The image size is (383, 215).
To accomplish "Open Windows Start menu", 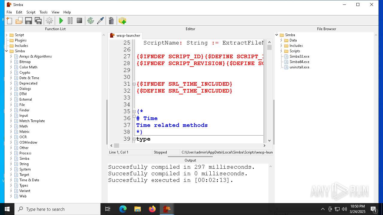I will [x=7, y=209].
